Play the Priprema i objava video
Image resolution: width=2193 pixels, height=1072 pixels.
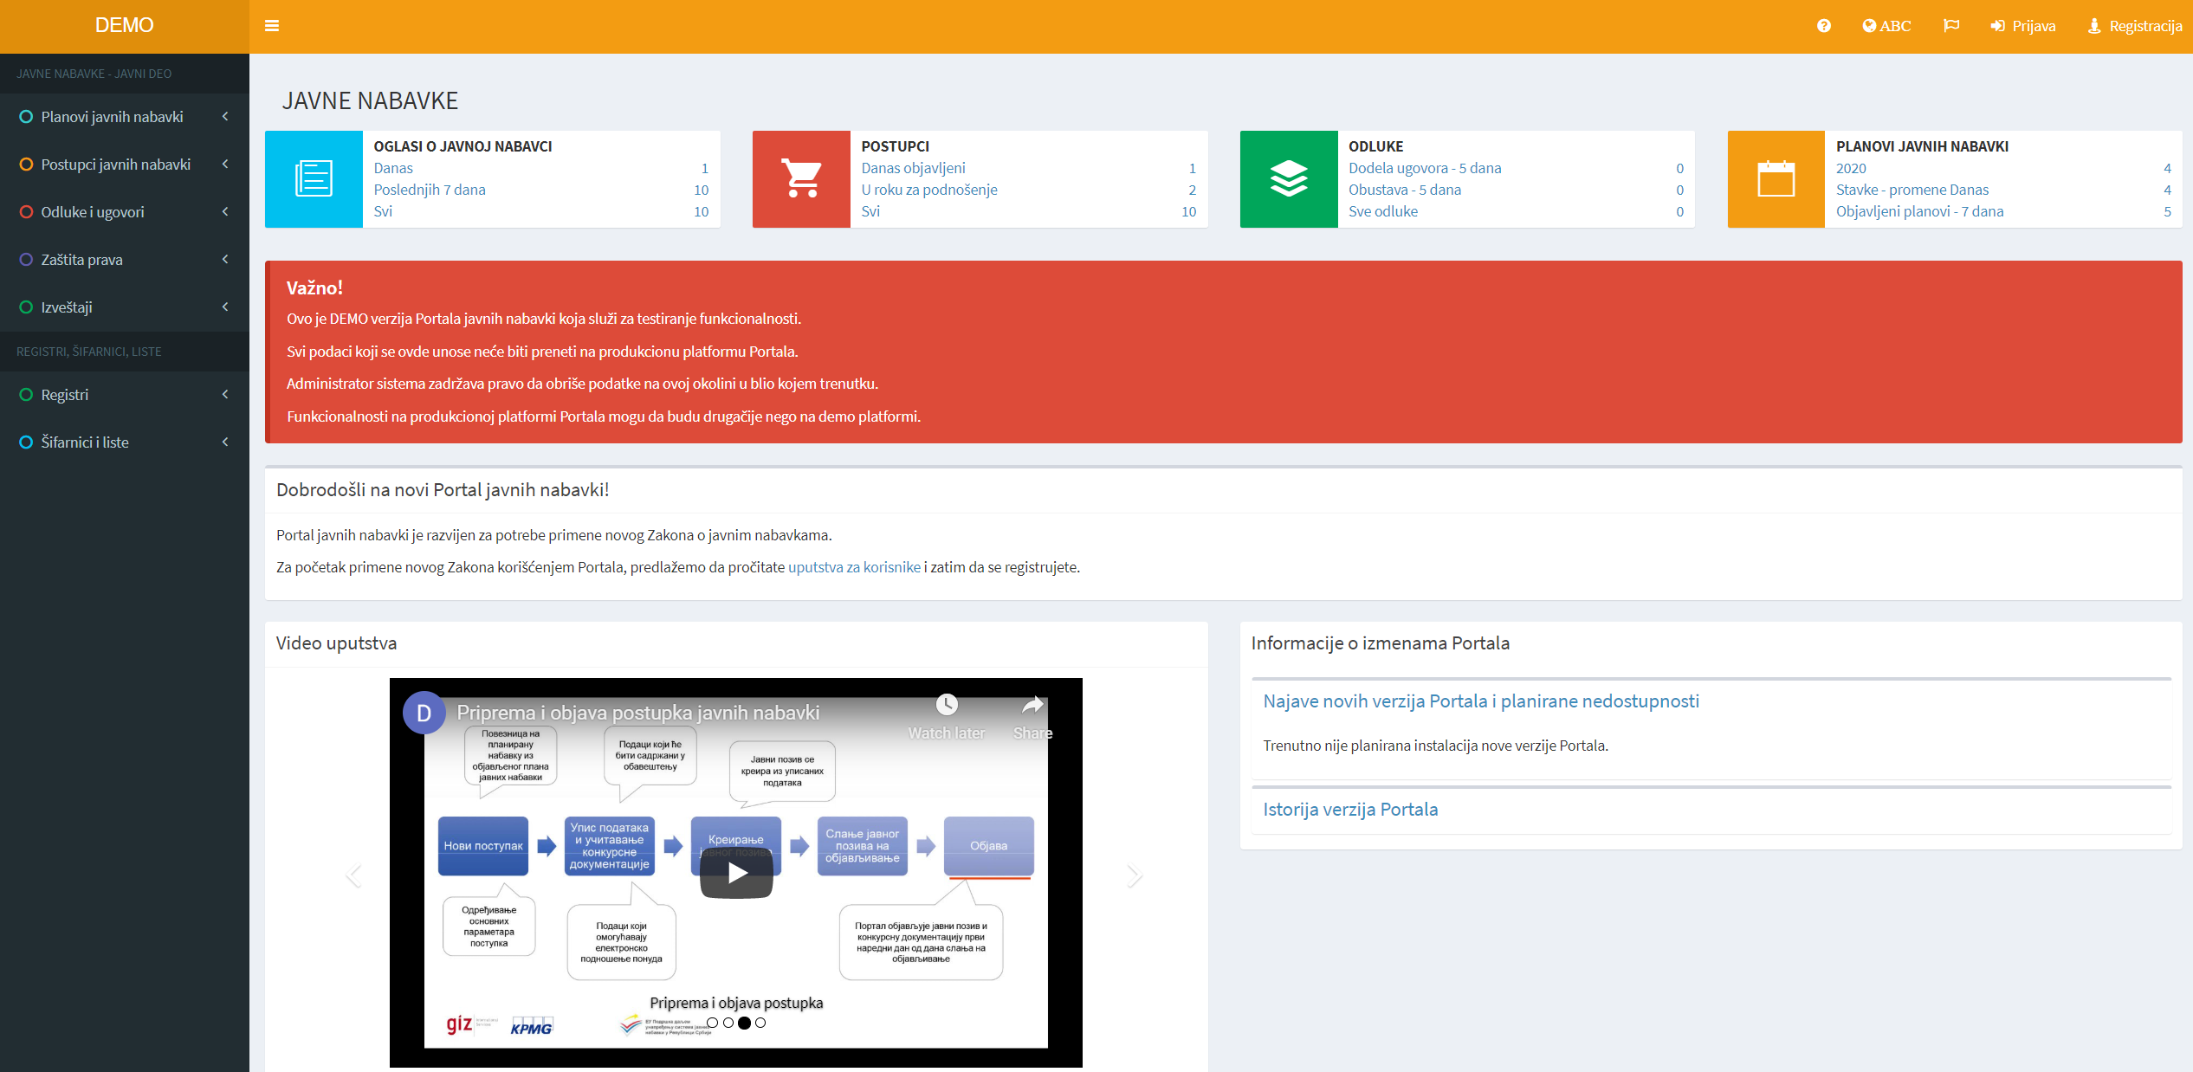736,874
